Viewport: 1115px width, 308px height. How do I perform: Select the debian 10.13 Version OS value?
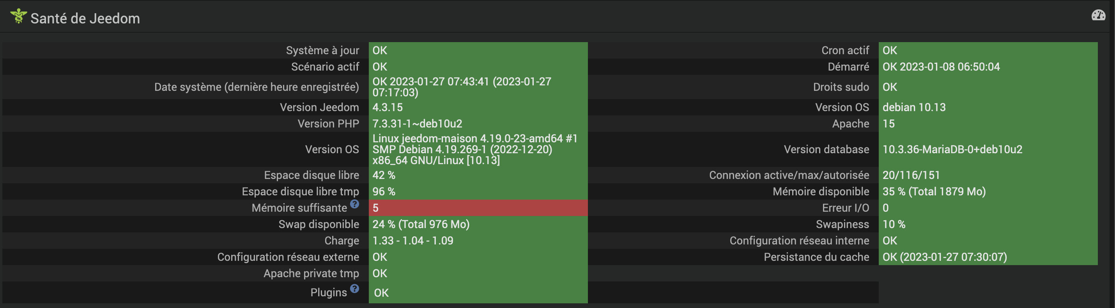(x=914, y=107)
